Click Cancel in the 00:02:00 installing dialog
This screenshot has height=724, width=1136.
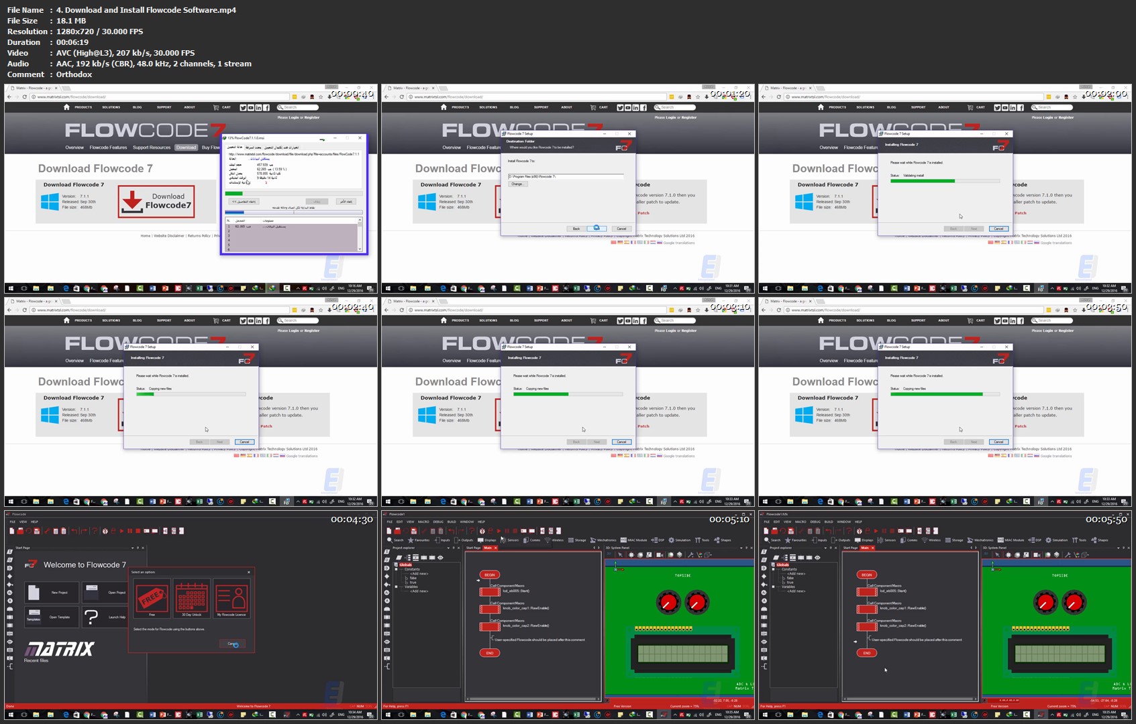point(998,229)
